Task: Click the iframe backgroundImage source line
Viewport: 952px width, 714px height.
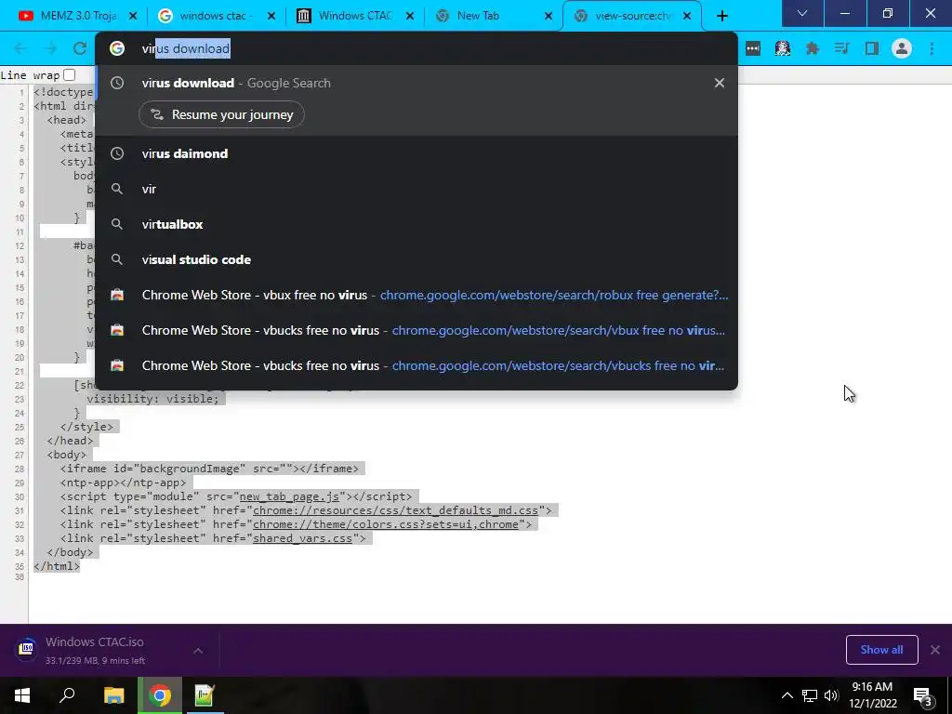Action: click(209, 469)
